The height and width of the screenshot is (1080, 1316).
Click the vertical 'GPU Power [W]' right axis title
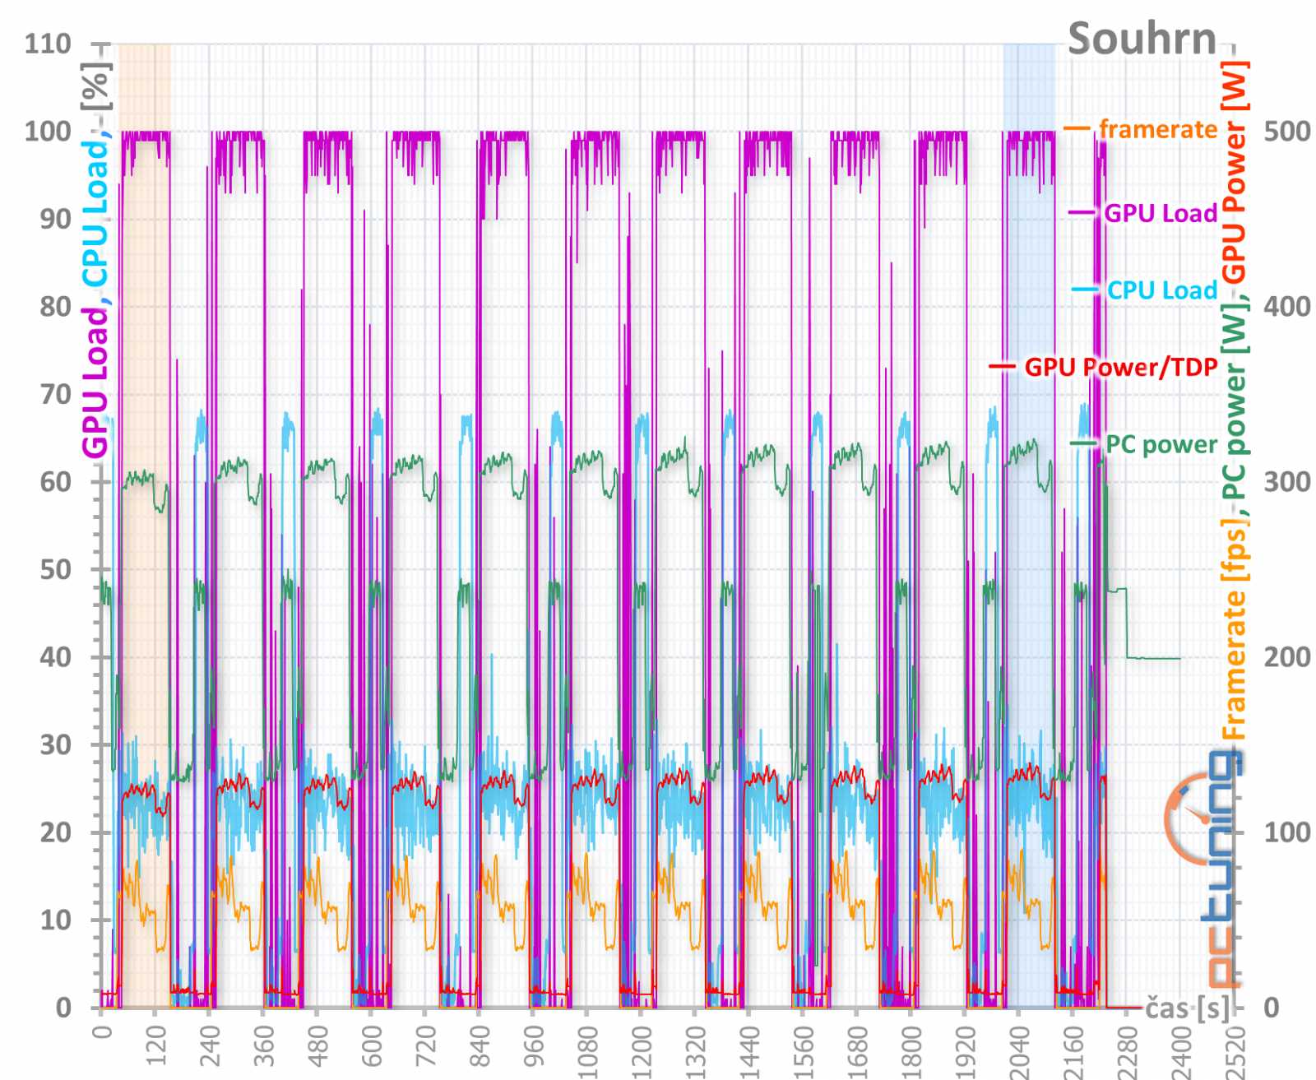[x=1234, y=173]
